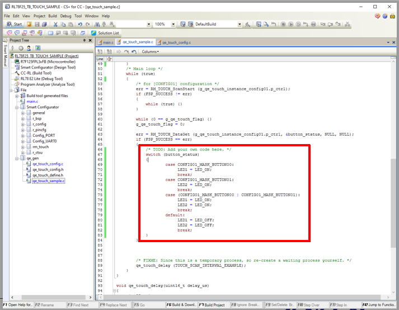Open the search text dropdown arrow
This screenshot has height=310, width=399.
[x=149, y=24]
